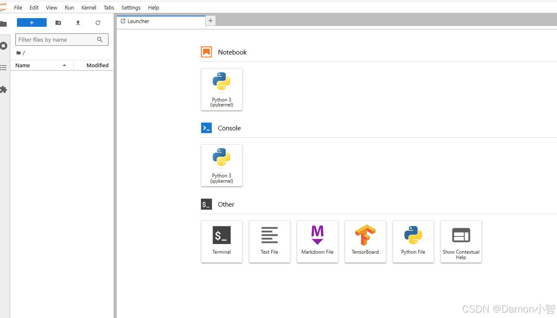Open Running Terminals and Kernels sidebar icon

pyautogui.click(x=3, y=46)
